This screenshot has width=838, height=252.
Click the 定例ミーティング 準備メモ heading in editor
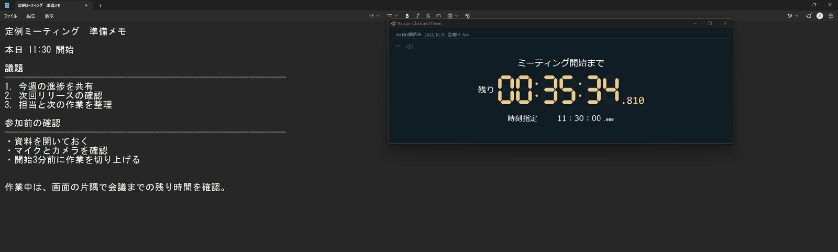pyautogui.click(x=65, y=31)
